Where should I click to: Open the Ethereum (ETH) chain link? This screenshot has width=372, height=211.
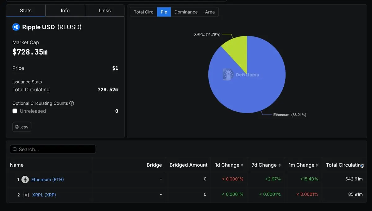(x=47, y=179)
